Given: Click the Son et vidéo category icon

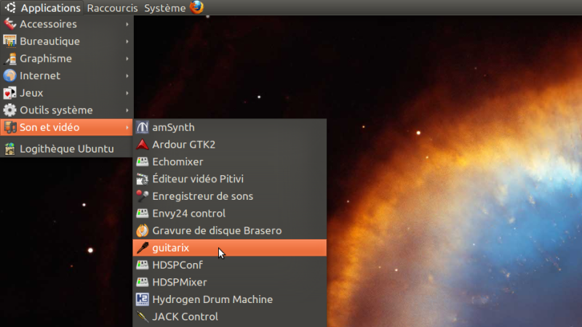Looking at the screenshot, I should coord(9,128).
